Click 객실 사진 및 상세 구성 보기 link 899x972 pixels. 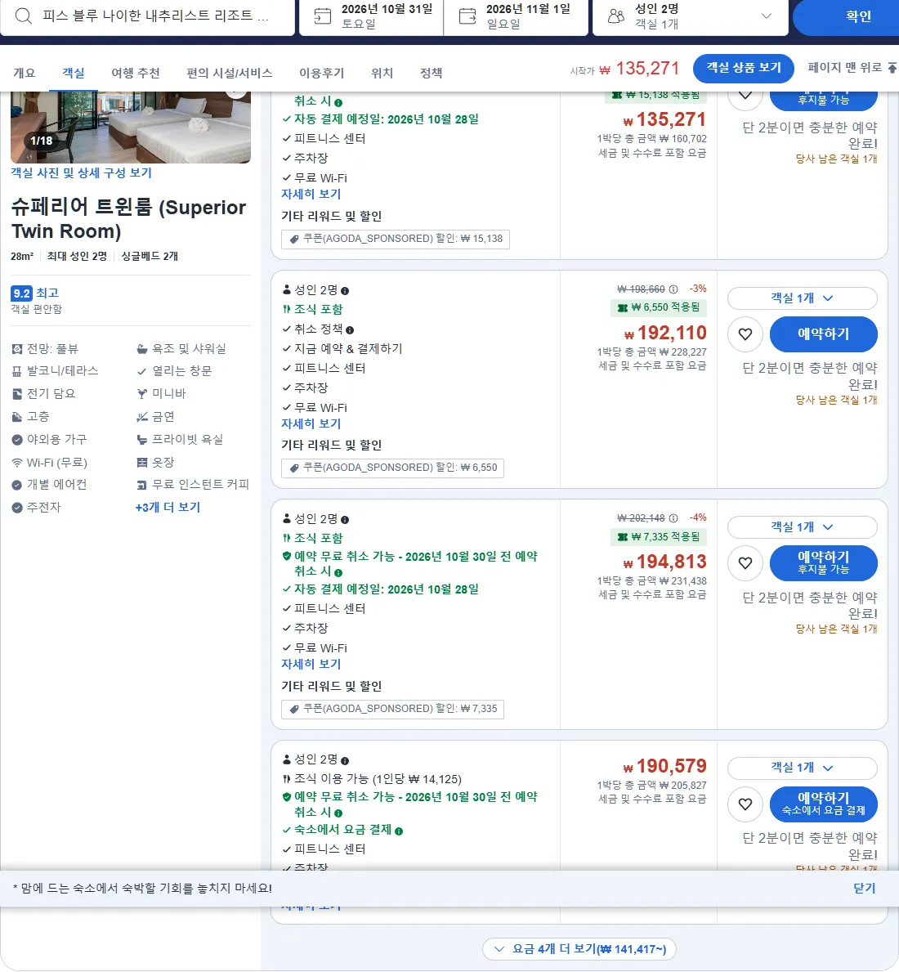coord(81,173)
